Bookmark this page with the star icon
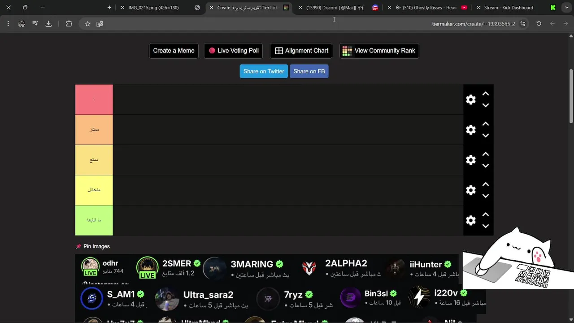 click(88, 24)
